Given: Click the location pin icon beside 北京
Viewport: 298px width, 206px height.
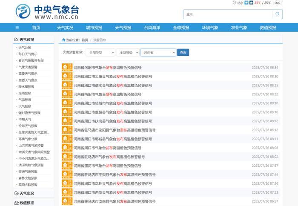Looking at the screenshot, I should point(234,3).
